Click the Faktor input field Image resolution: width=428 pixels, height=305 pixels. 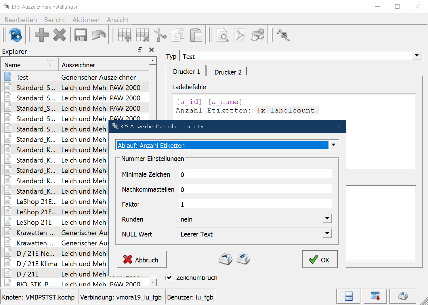click(255, 204)
